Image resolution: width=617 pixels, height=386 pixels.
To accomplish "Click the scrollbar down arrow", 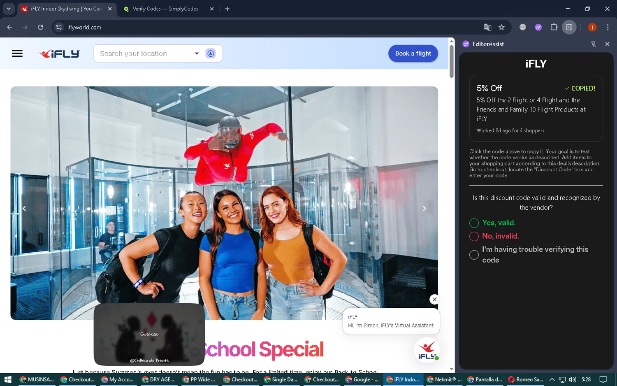I will 452,369.
